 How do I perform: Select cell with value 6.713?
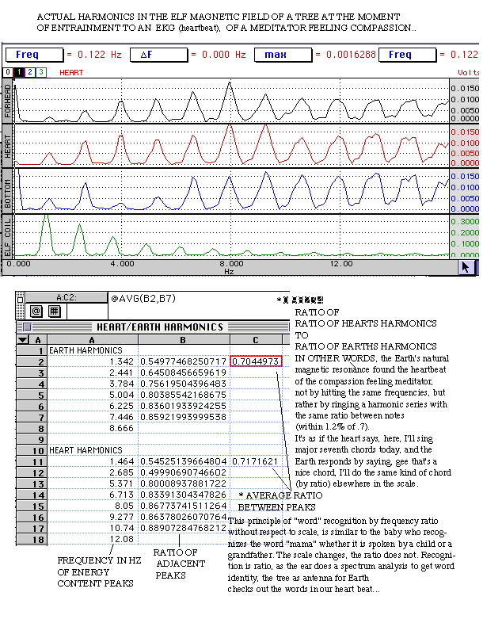click(93, 495)
